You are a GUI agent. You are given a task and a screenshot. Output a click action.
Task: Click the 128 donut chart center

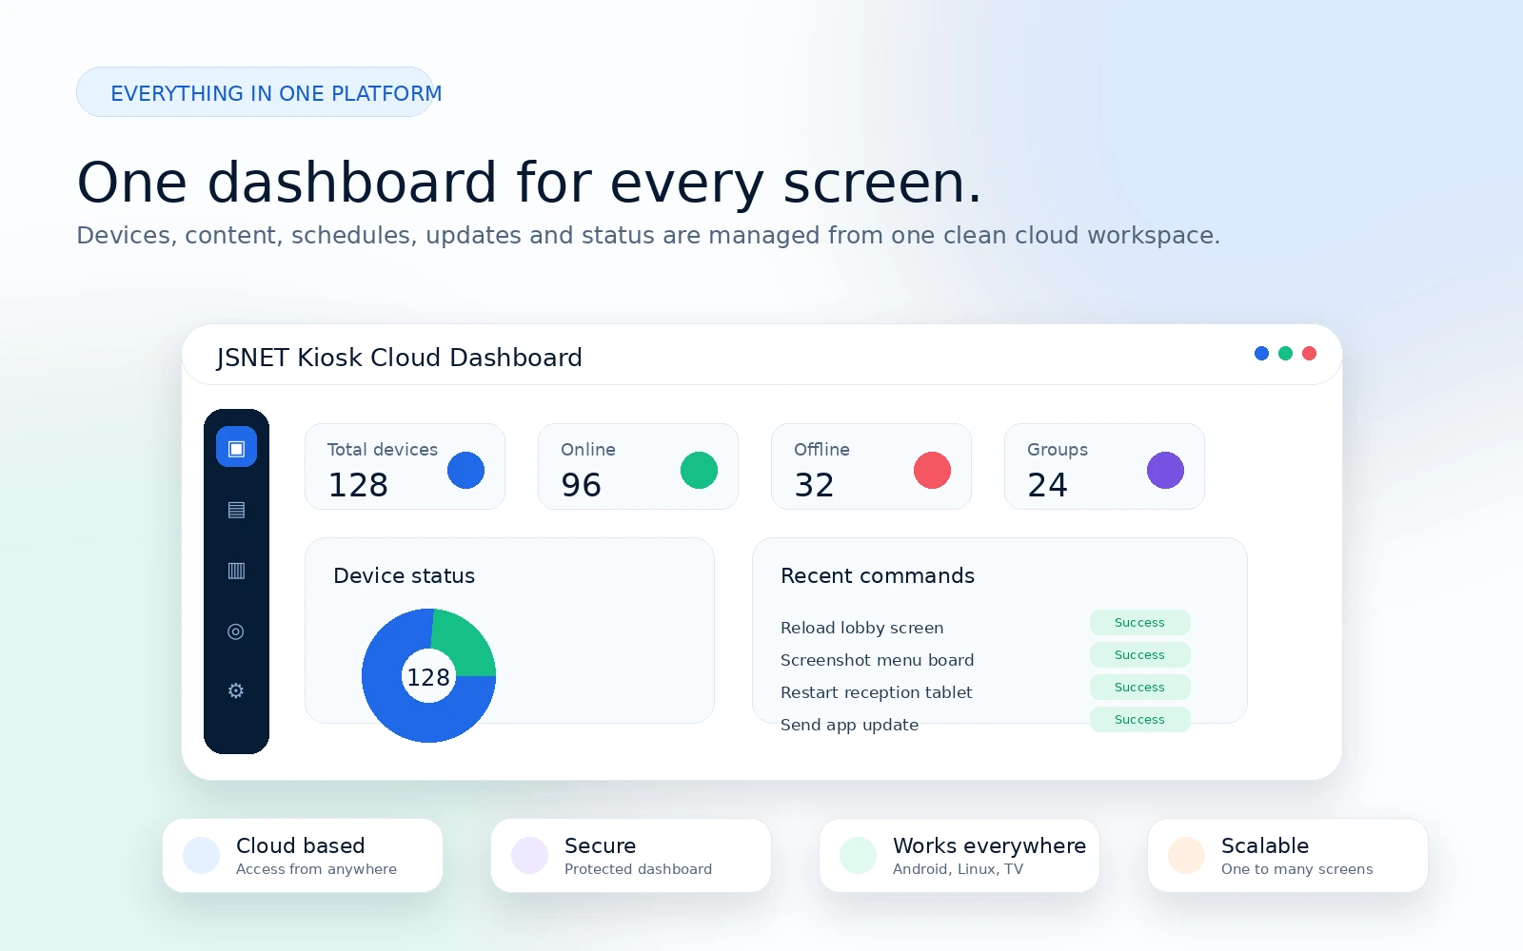point(428,676)
